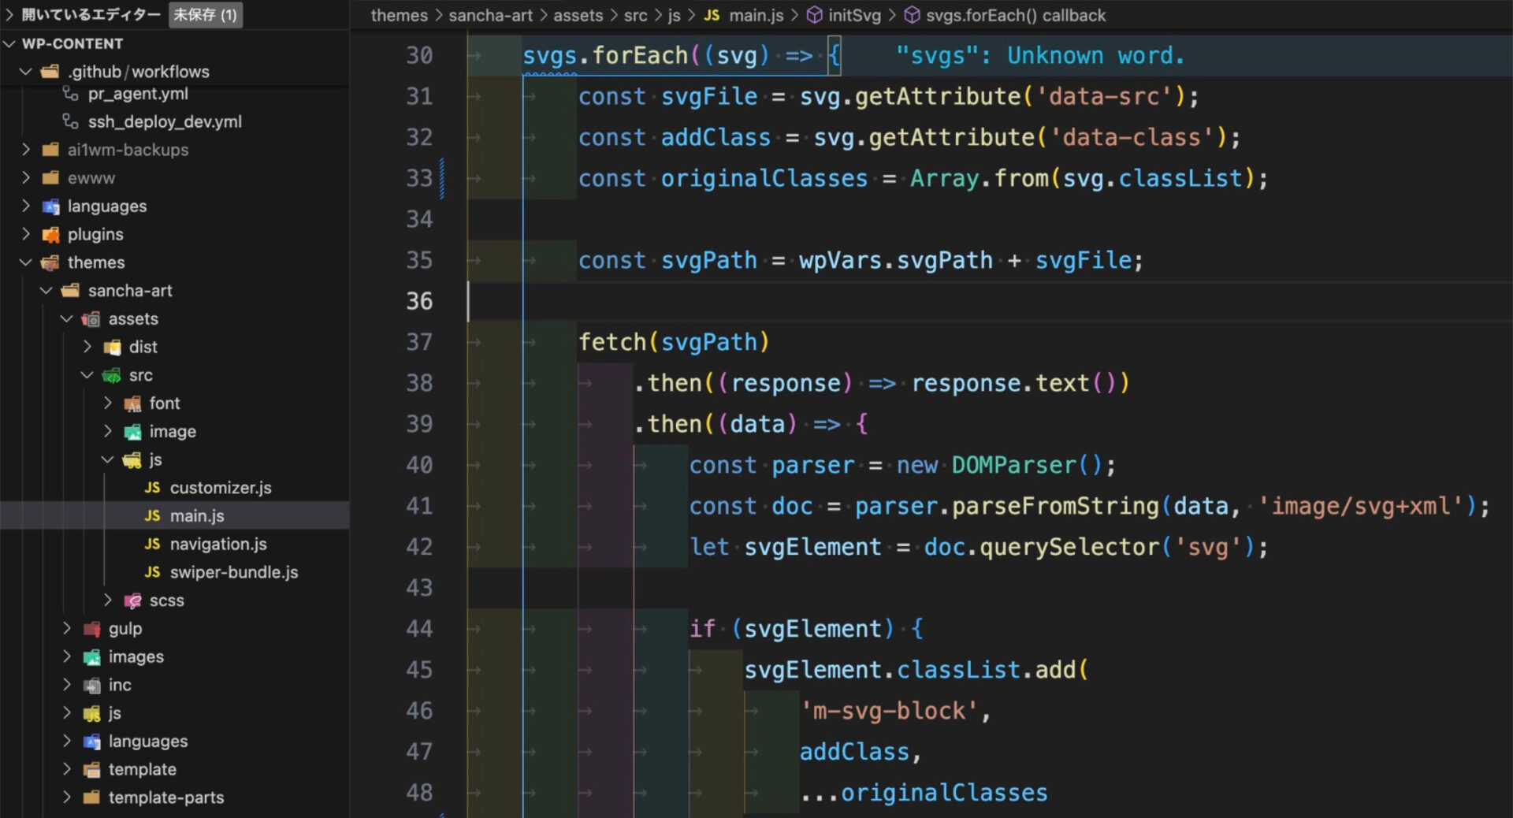Click the sancha-art breadcrumb segment
The width and height of the screenshot is (1513, 818).
click(x=490, y=16)
